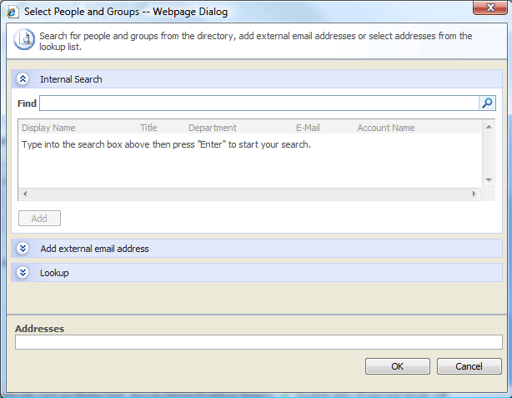
Task: Click into the Find search box
Action: (x=259, y=103)
